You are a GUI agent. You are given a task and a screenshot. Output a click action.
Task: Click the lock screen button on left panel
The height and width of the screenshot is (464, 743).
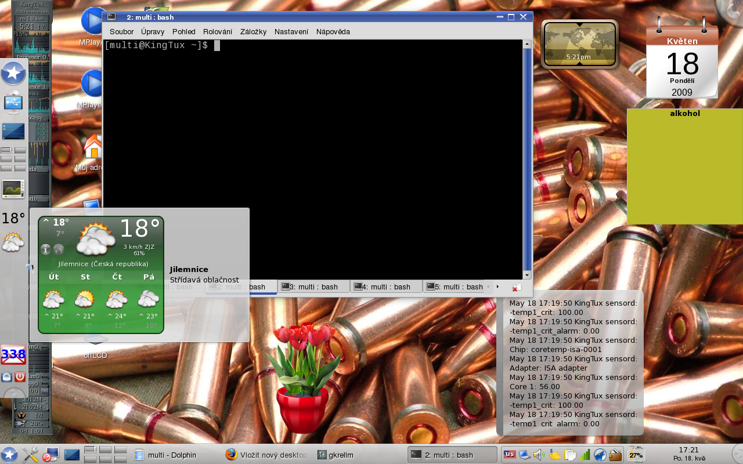(x=6, y=377)
